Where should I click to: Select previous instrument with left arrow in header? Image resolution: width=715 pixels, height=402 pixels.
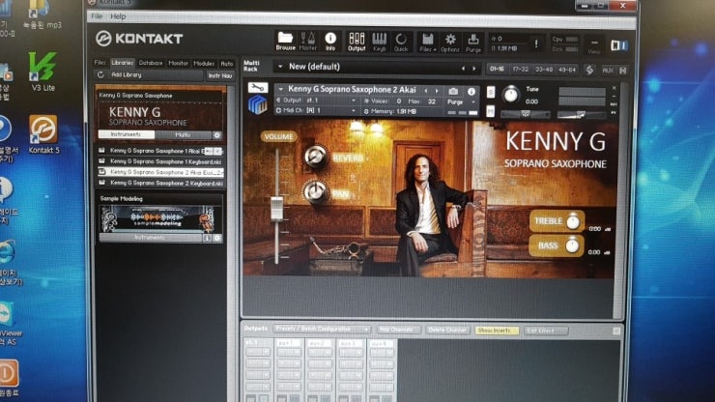pyautogui.click(x=426, y=91)
